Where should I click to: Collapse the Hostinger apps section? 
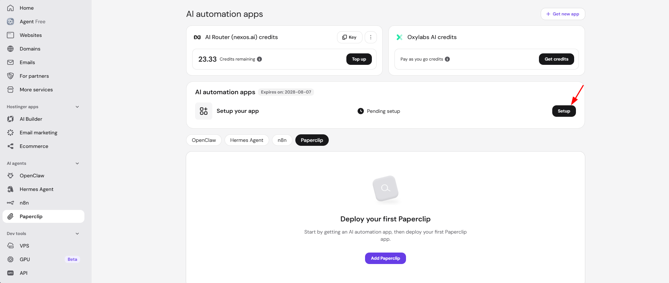click(77, 107)
